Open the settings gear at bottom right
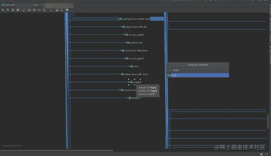The width and height of the screenshot is (271, 156). coord(261,154)
